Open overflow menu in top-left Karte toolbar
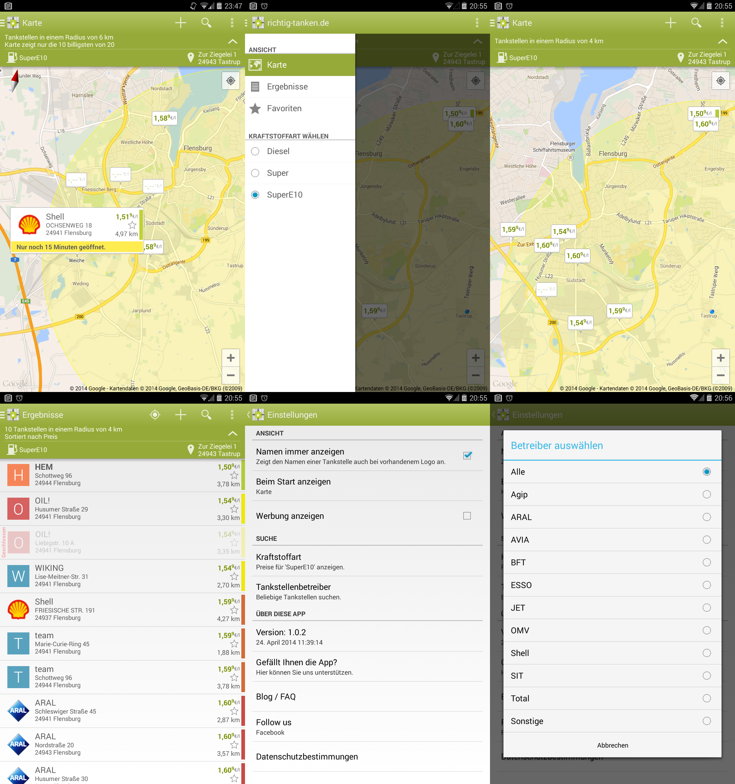 232,23
